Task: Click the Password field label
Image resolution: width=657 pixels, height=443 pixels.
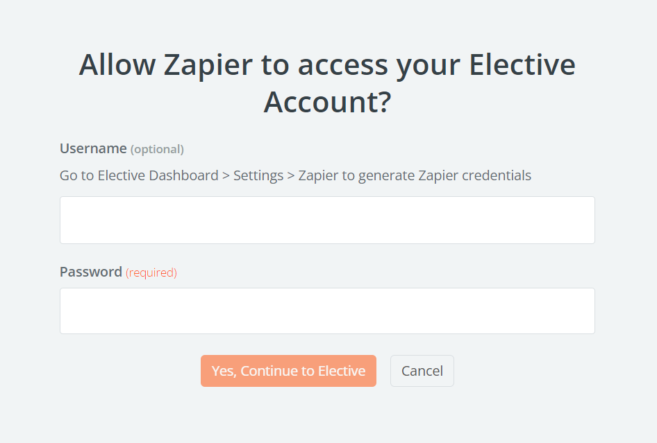Action: pos(91,272)
